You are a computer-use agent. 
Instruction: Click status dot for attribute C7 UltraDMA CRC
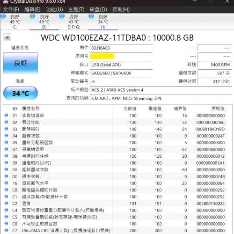(6, 230)
